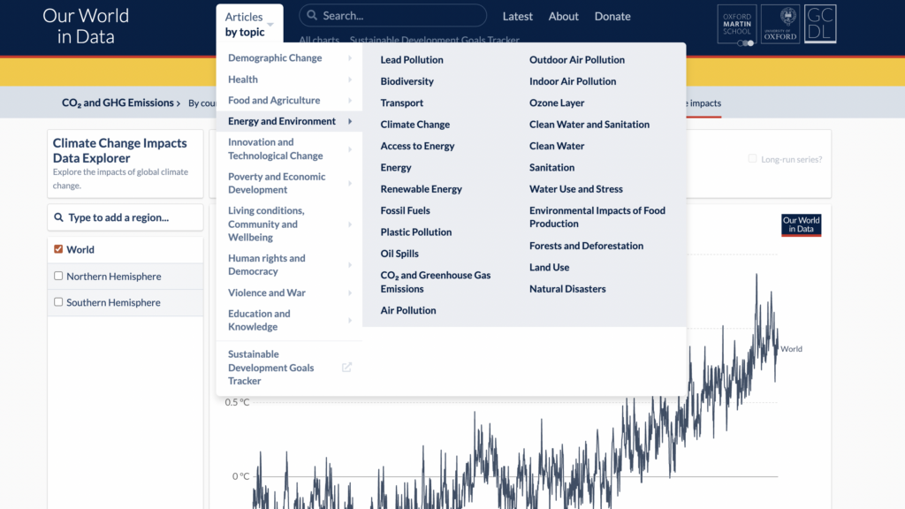Select Energy and Environment topic

pos(282,121)
